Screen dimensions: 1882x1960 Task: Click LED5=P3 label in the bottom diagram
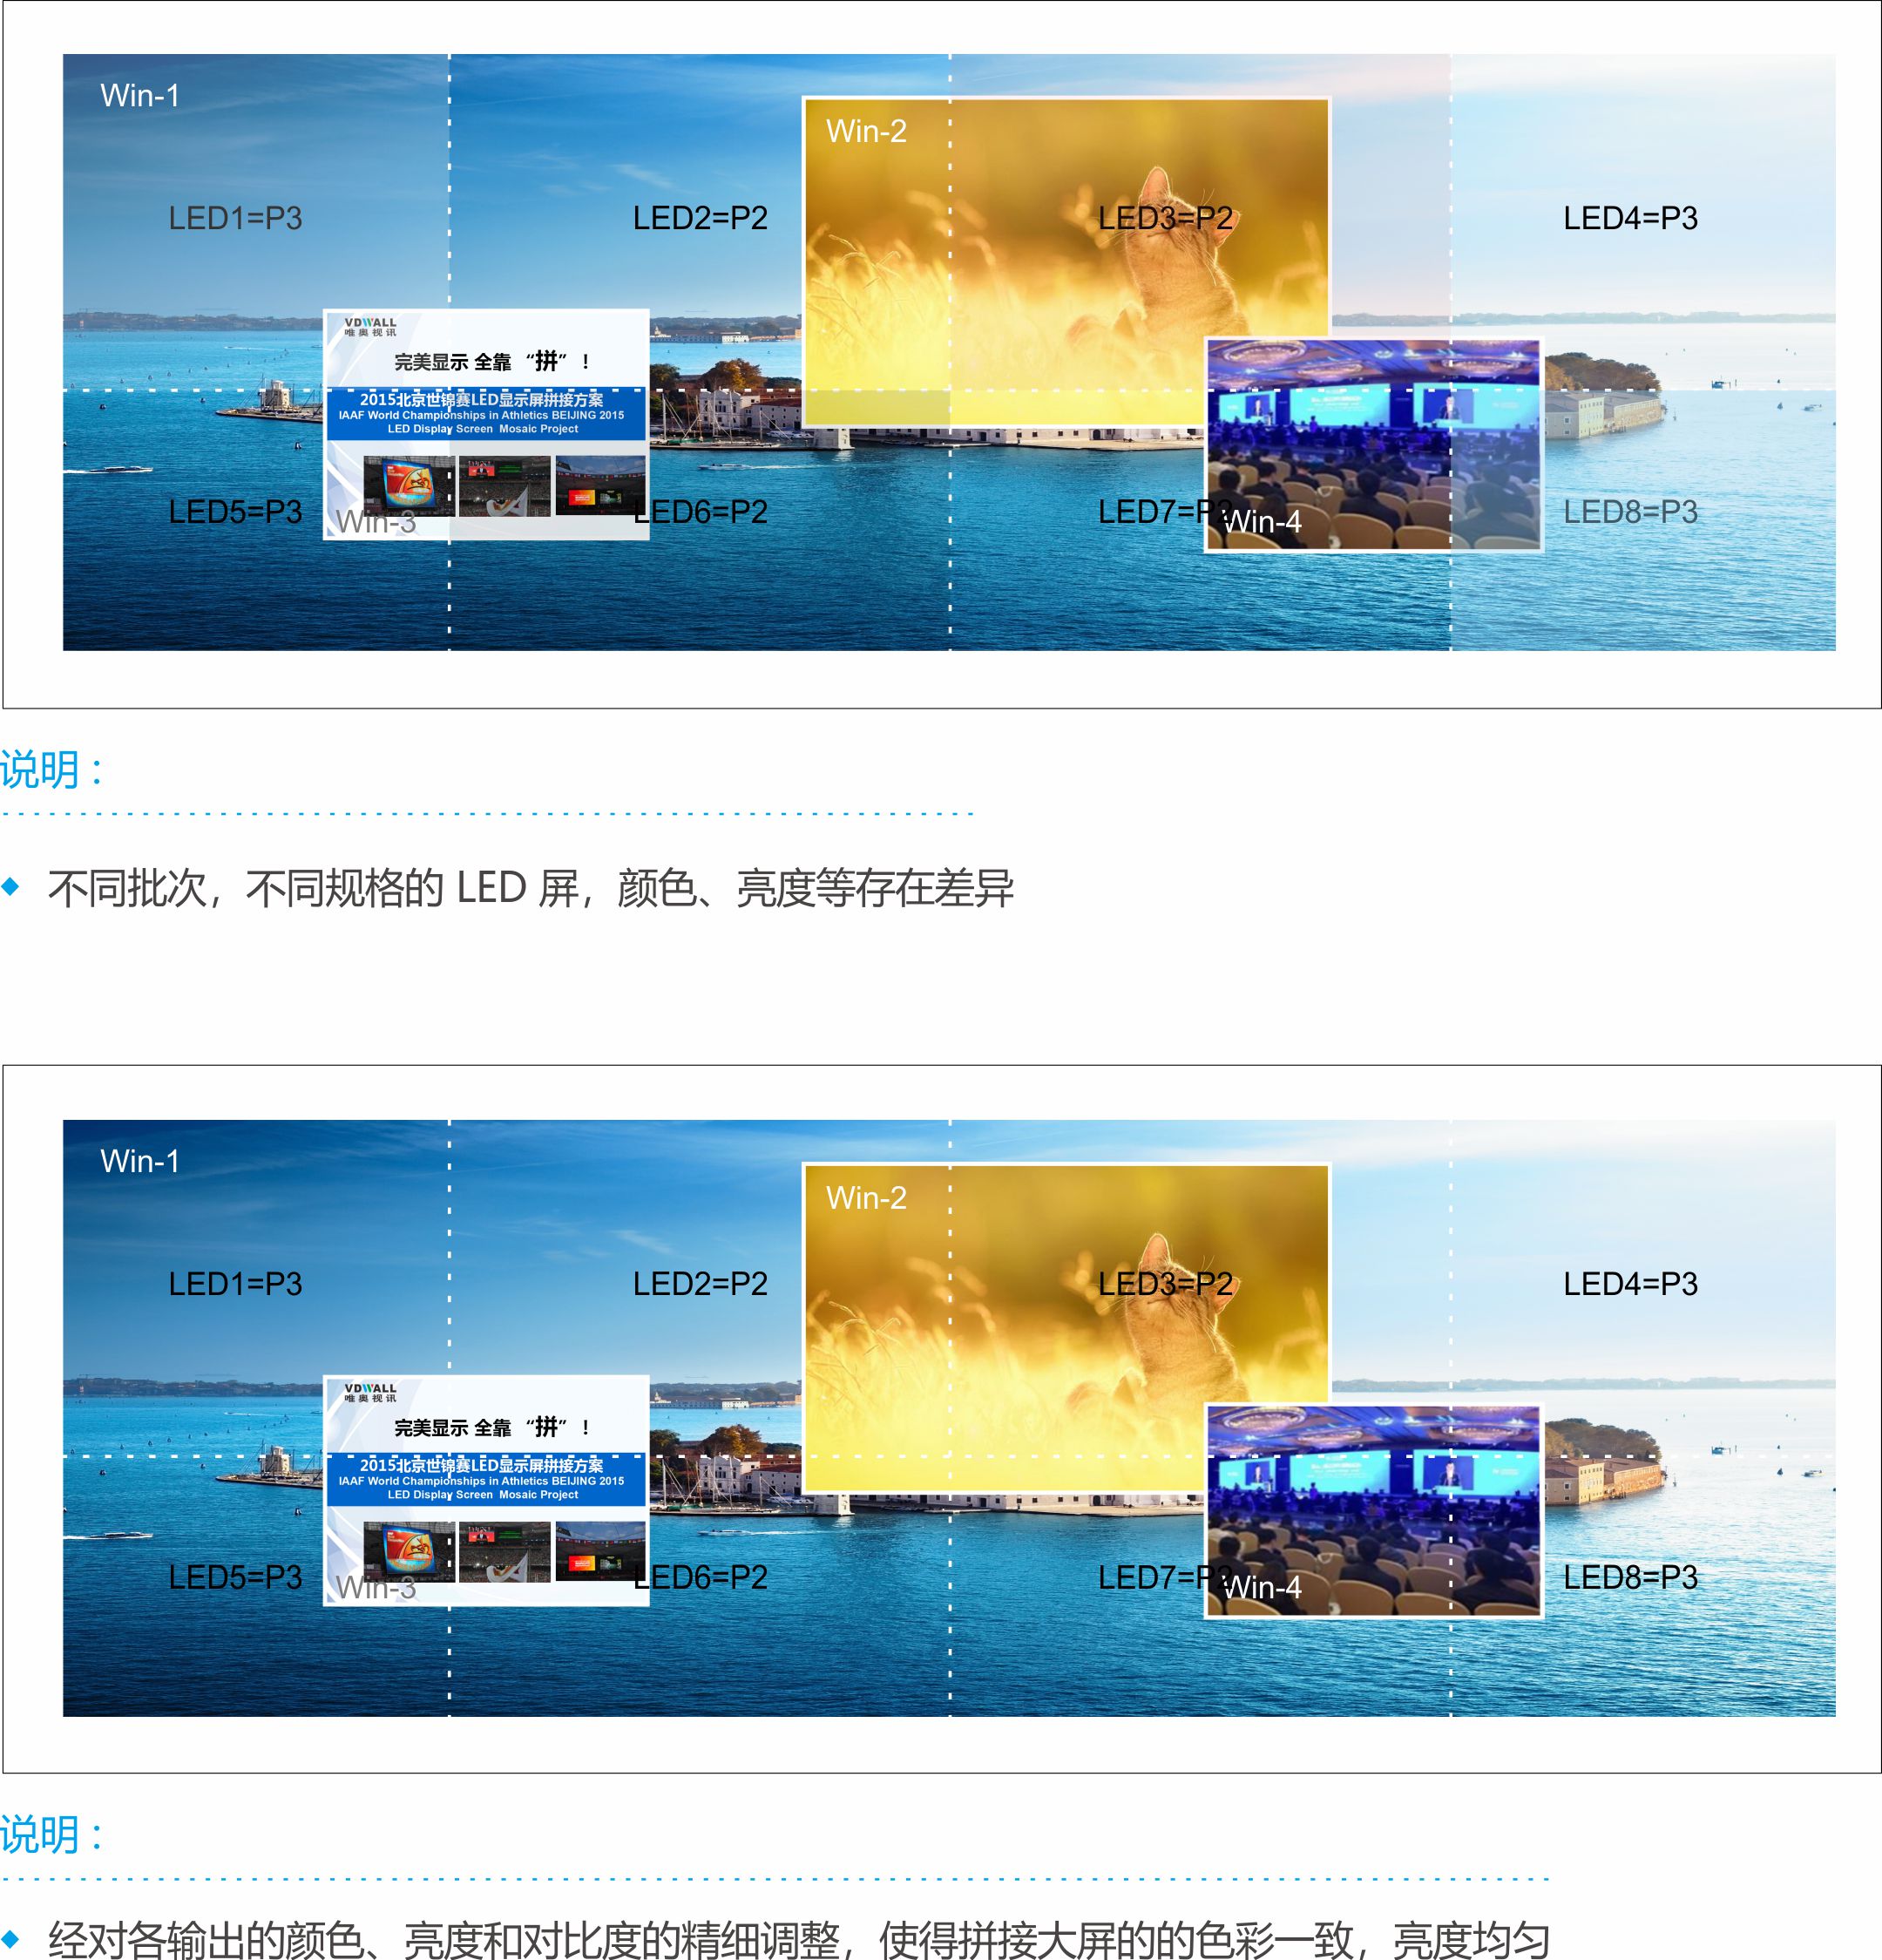pos(235,1577)
